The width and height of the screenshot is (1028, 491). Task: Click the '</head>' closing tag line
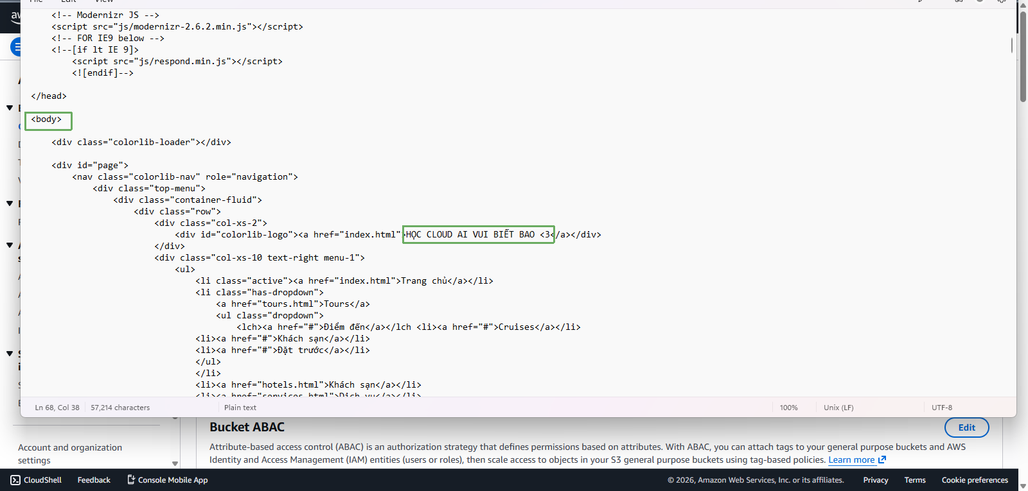click(x=49, y=96)
